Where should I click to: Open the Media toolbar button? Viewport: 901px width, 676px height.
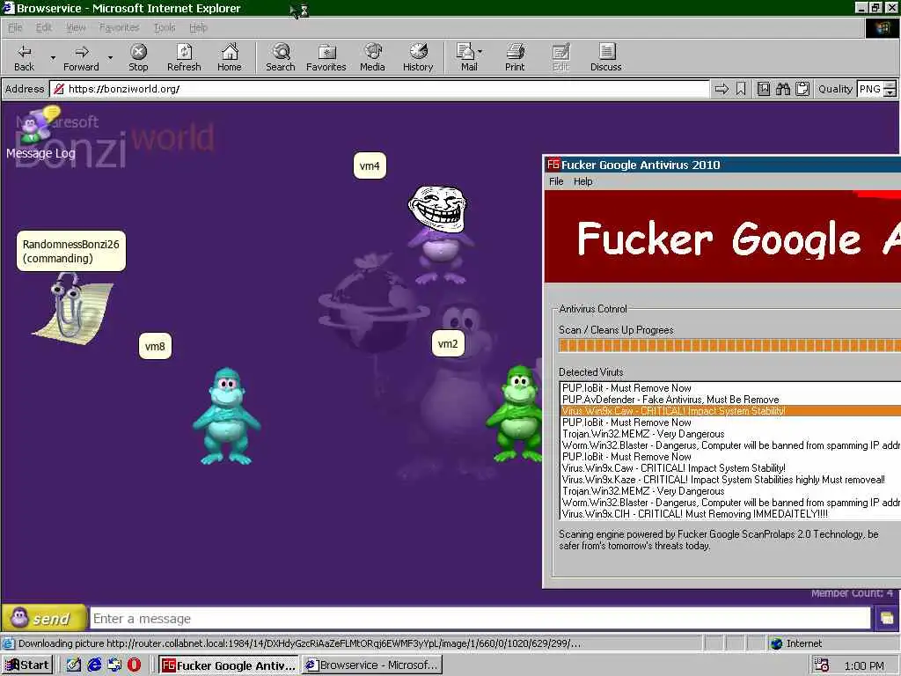tap(372, 57)
